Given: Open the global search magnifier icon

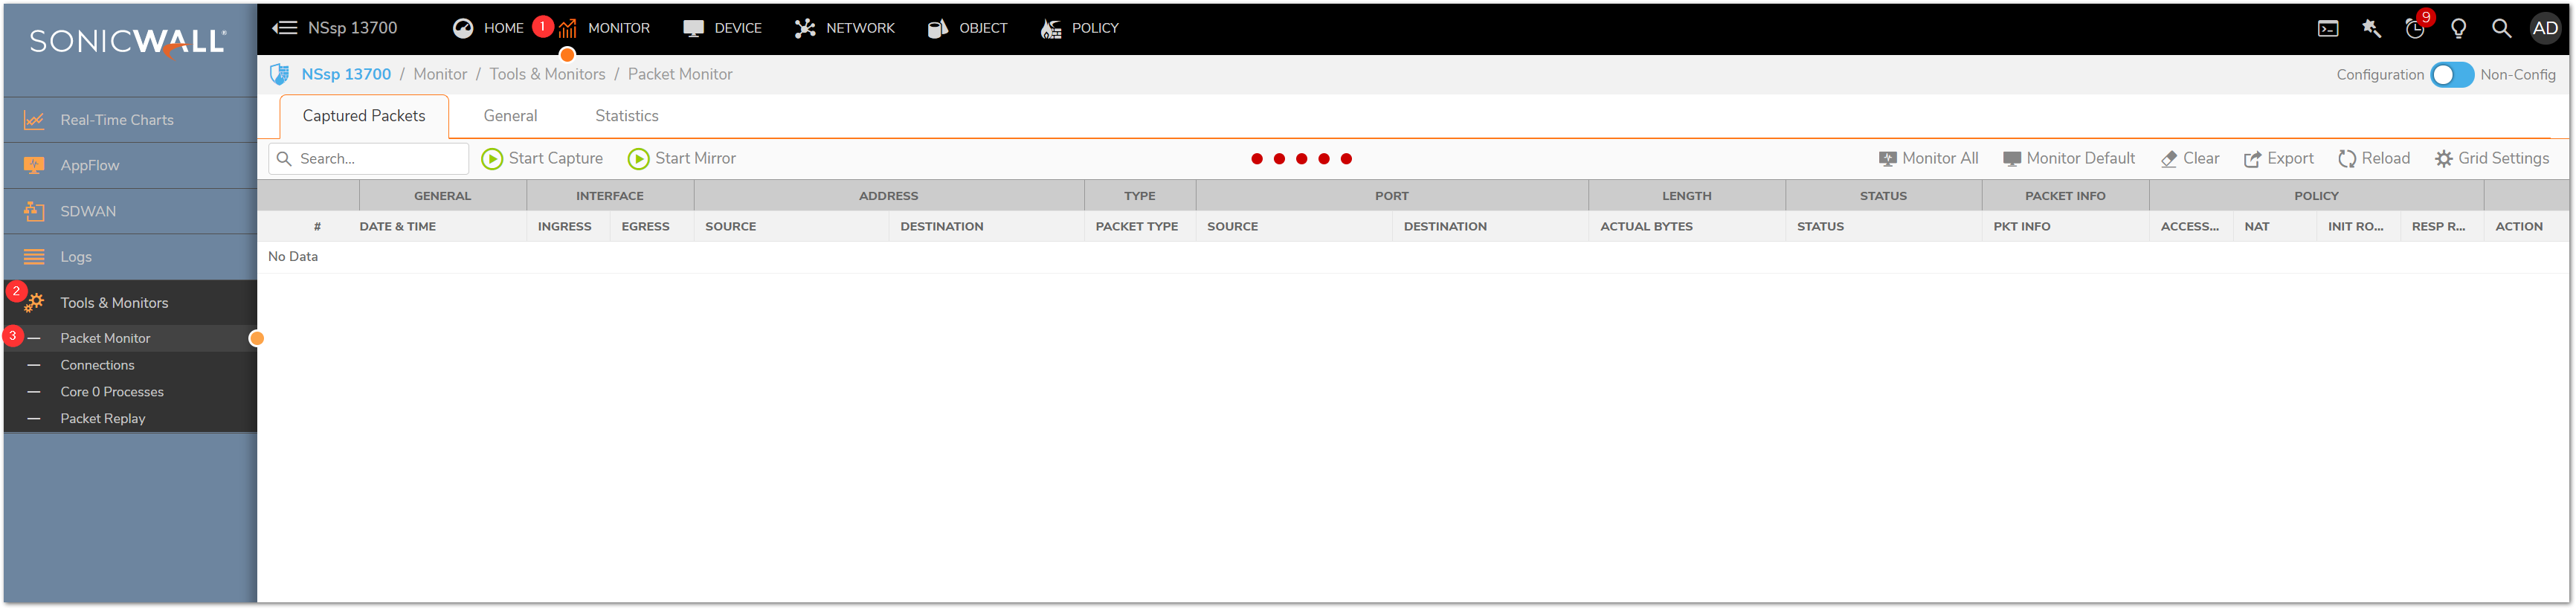Looking at the screenshot, I should [2501, 29].
